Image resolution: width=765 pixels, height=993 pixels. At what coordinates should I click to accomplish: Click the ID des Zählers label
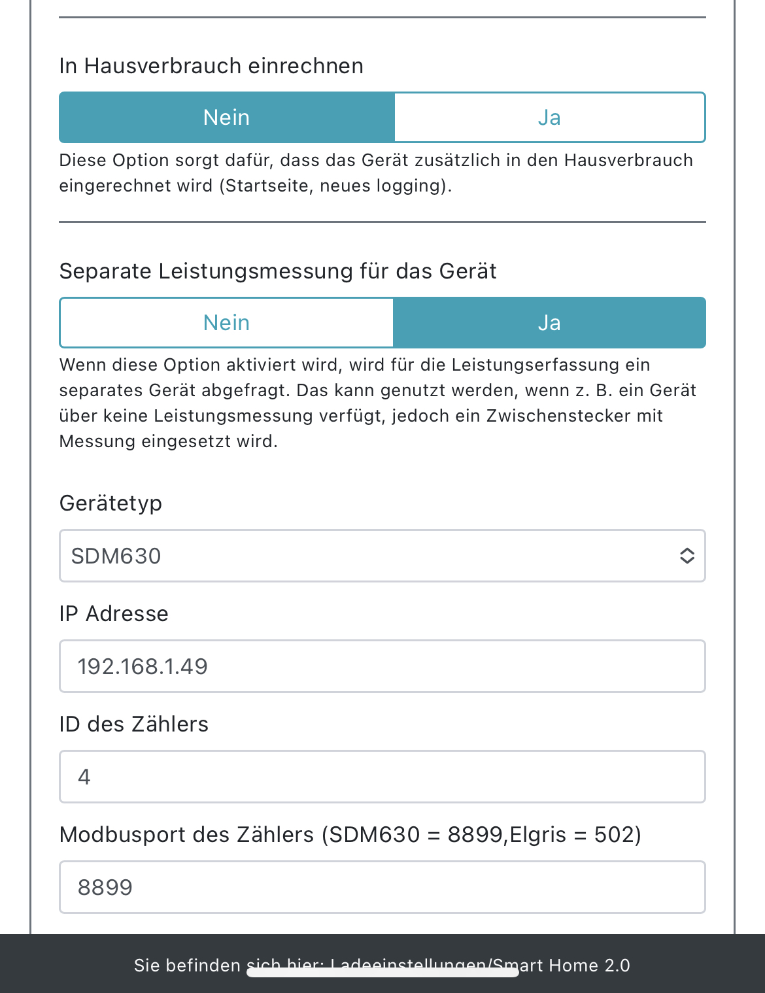click(x=133, y=724)
